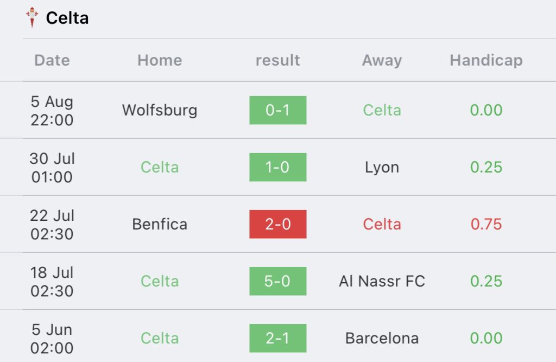556x362 pixels.
Task: Open the 0-1 Wolfsburg match result
Action: pos(277,110)
